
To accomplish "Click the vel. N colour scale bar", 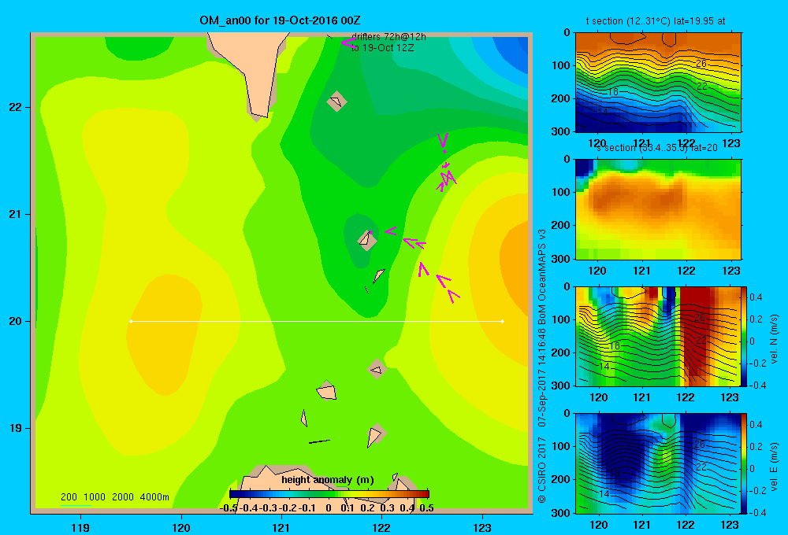I will tap(745, 336).
